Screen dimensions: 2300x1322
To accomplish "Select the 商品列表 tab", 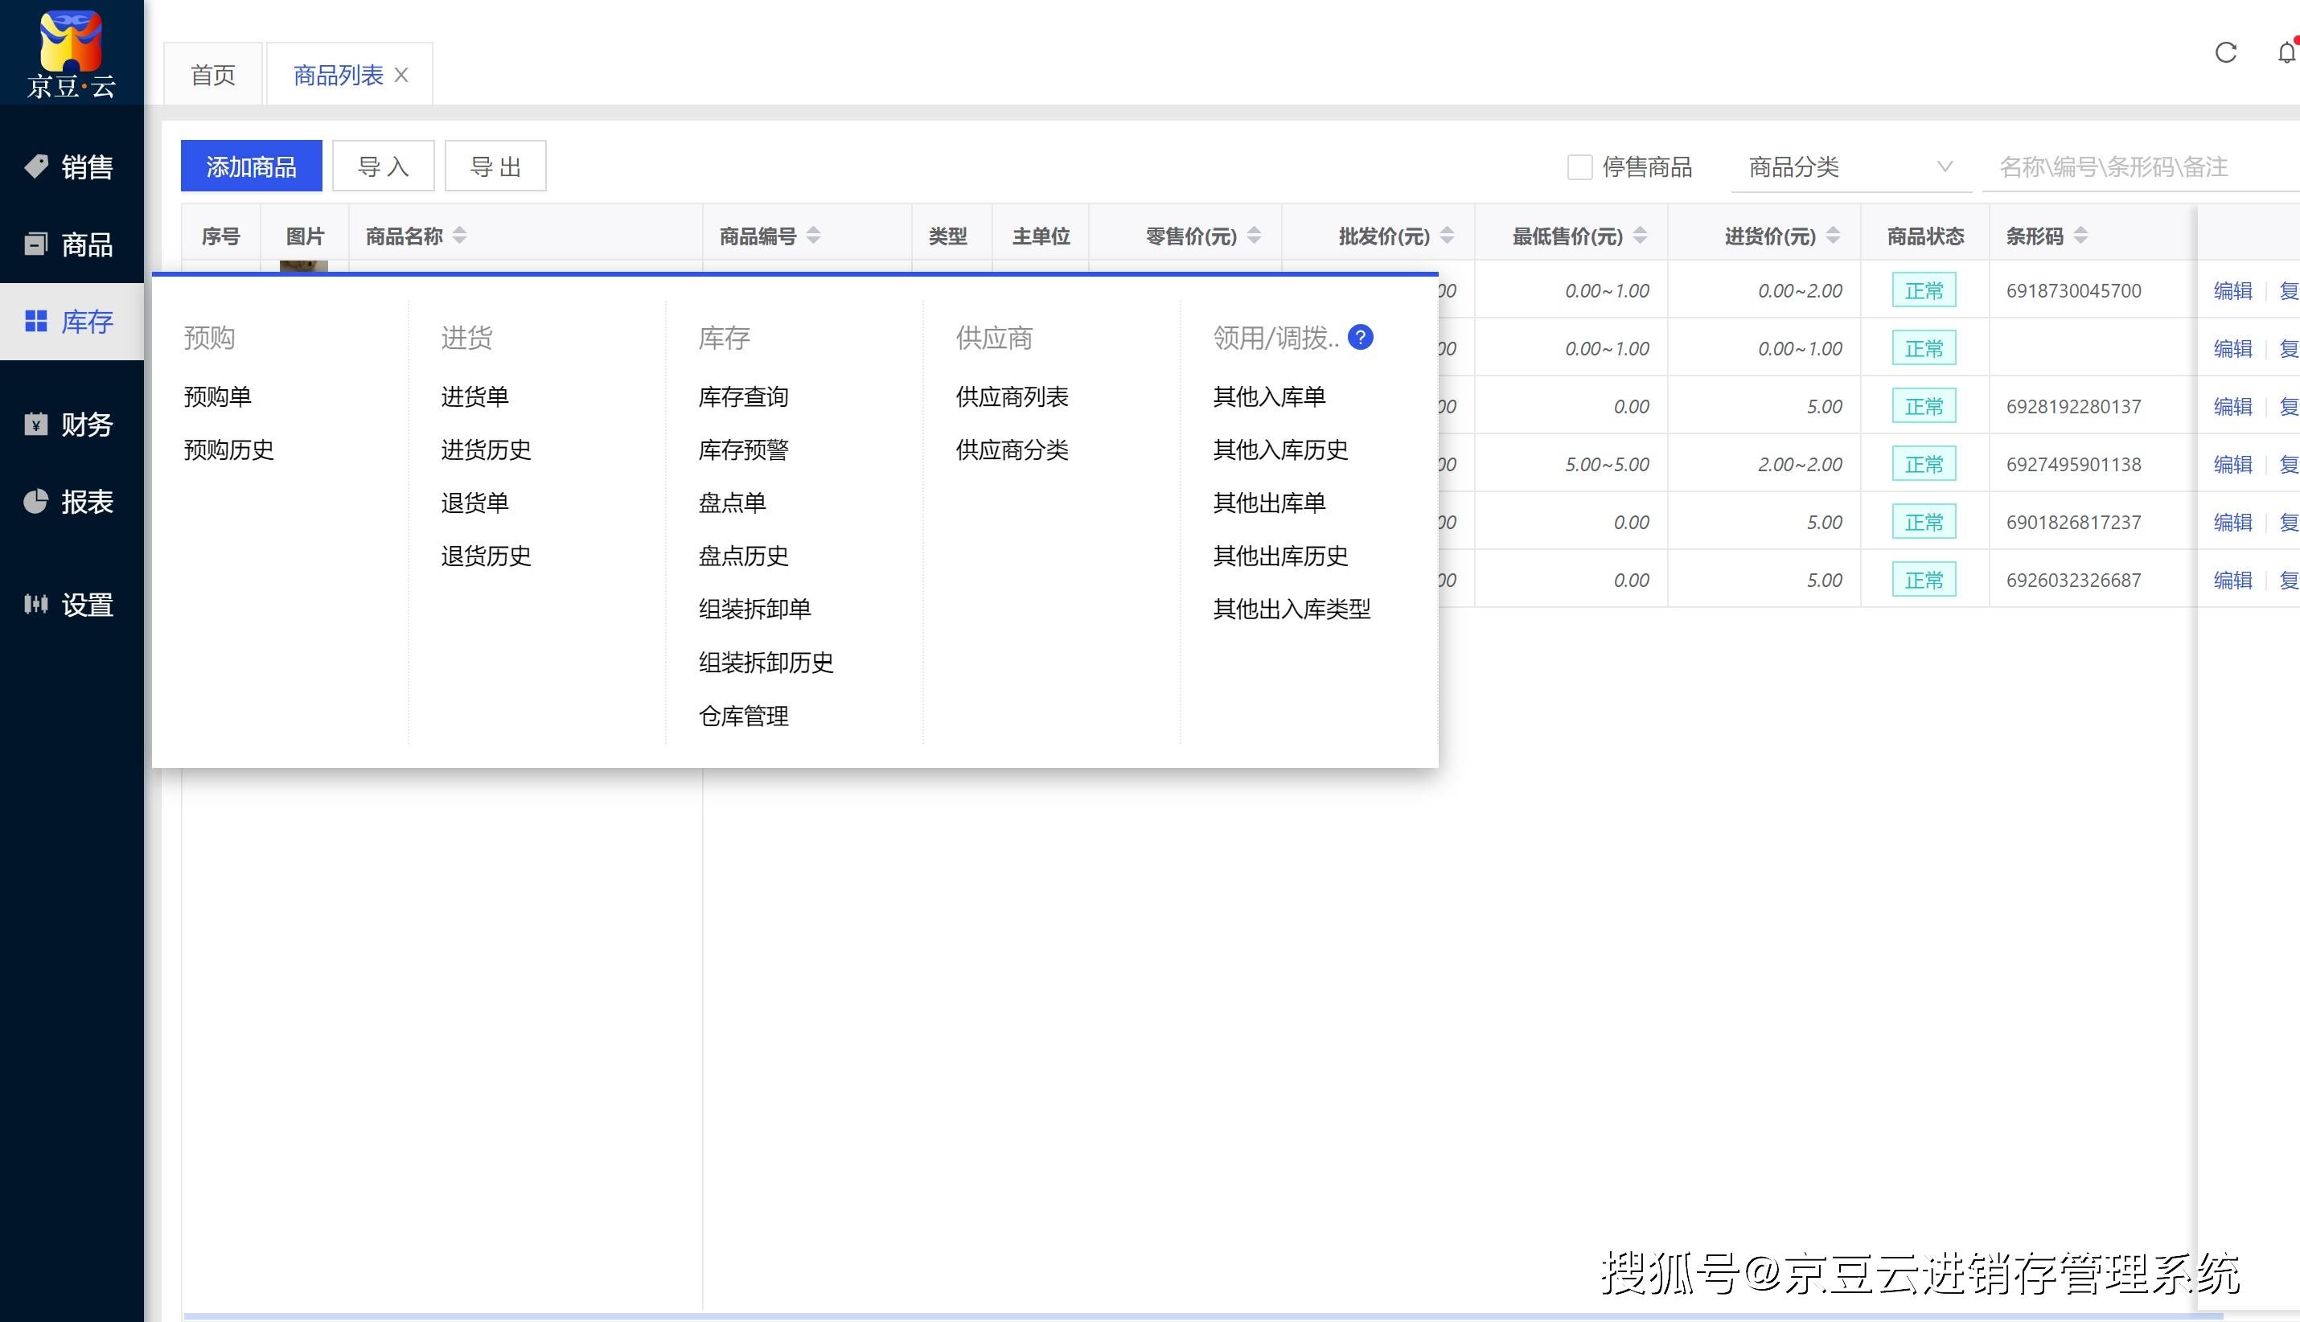I will tap(339, 75).
